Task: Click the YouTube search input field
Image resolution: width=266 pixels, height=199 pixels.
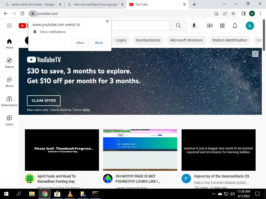Action: (x=141, y=26)
